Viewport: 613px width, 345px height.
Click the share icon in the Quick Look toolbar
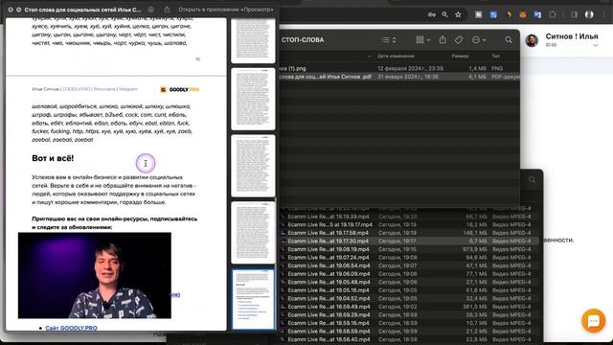(x=167, y=10)
